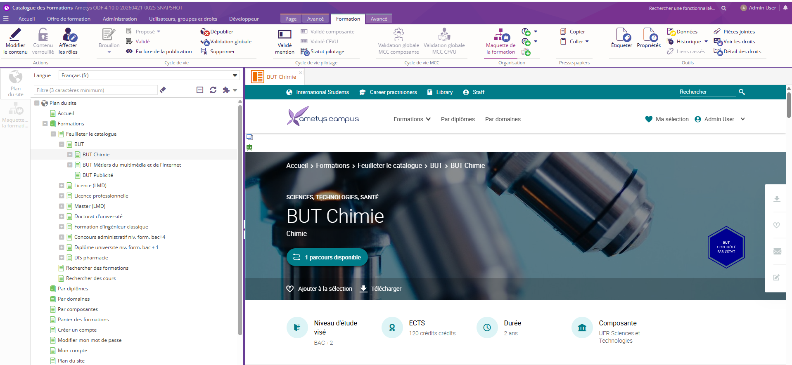792x365 pixels.
Task: Click the notifications bell icon
Action: [x=785, y=8]
